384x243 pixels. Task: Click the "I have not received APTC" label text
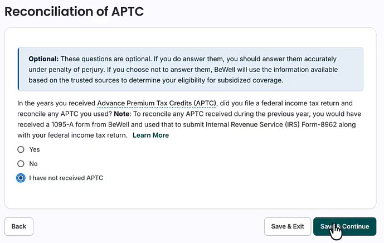tap(66, 178)
